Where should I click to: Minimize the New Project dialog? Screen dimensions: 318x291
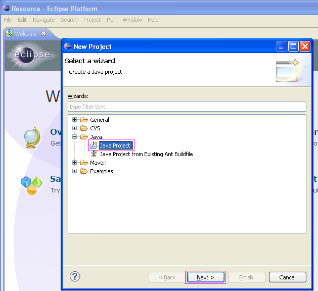[x=282, y=46]
